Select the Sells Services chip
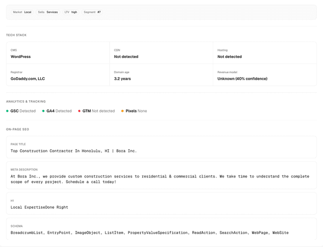 [x=47, y=12]
